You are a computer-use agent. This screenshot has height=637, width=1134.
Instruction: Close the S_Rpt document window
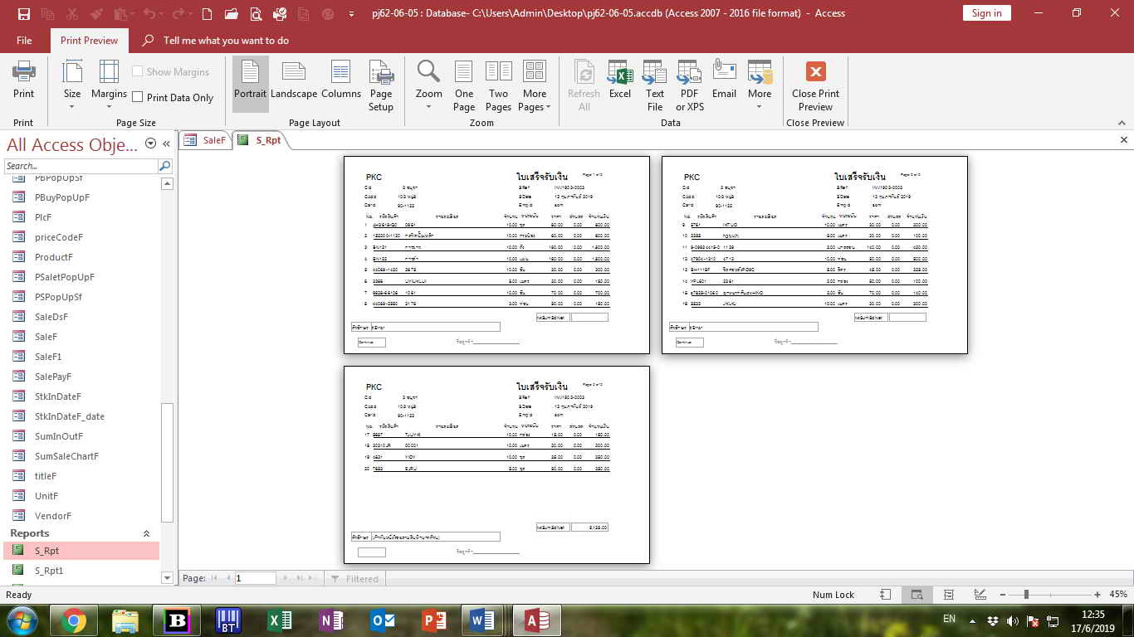[1124, 140]
